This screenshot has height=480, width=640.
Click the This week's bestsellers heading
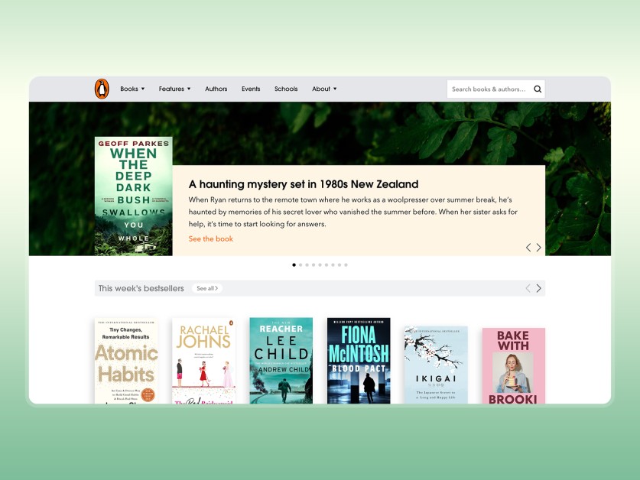pyautogui.click(x=141, y=288)
